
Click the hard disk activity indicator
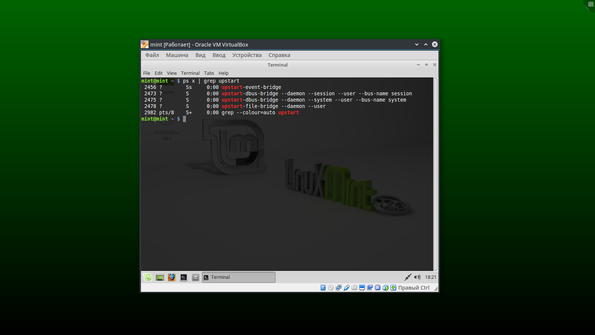323,288
